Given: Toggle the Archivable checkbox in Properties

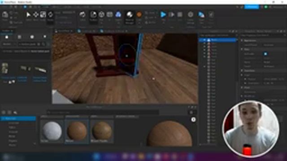Looking at the screenshot, I should click(265, 54).
